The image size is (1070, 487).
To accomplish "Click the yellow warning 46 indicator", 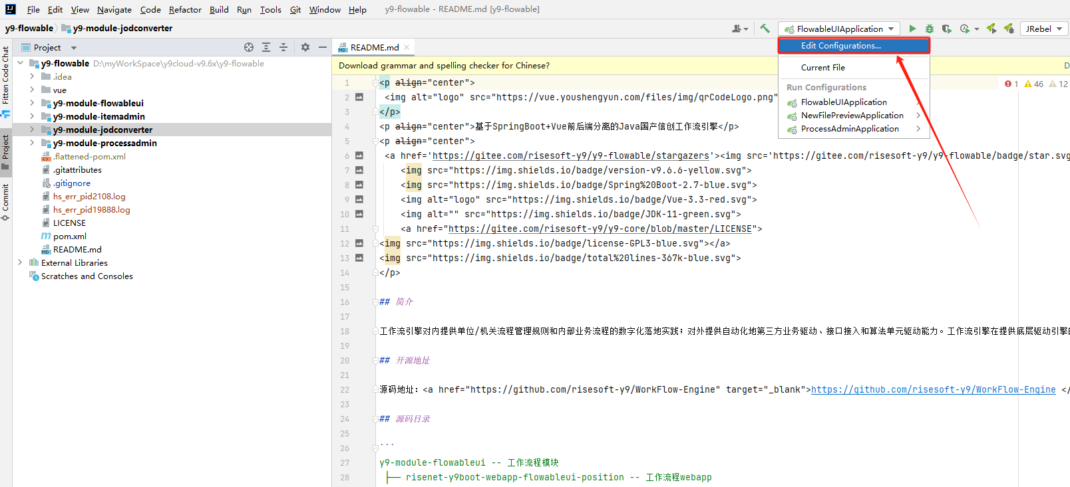I will coord(1034,84).
